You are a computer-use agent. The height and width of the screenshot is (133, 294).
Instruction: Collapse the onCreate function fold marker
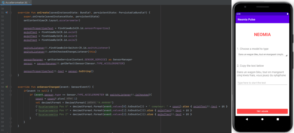pyautogui.click(x=11, y=13)
